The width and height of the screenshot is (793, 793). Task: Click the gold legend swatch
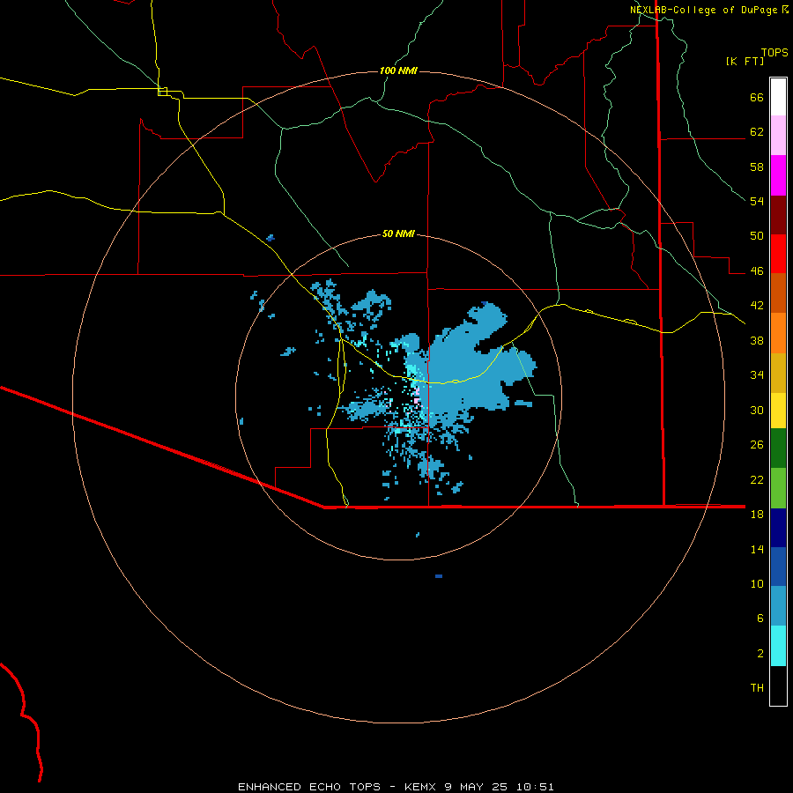[x=778, y=374]
